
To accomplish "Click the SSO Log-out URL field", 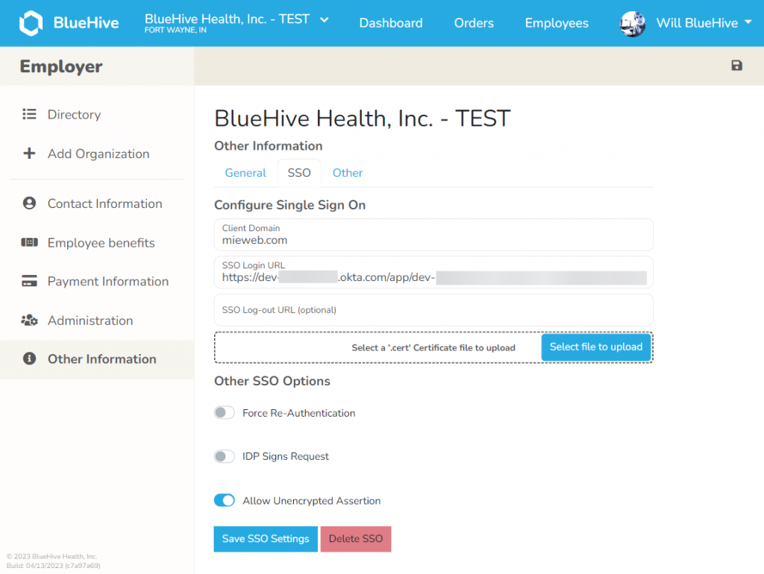I will (433, 311).
